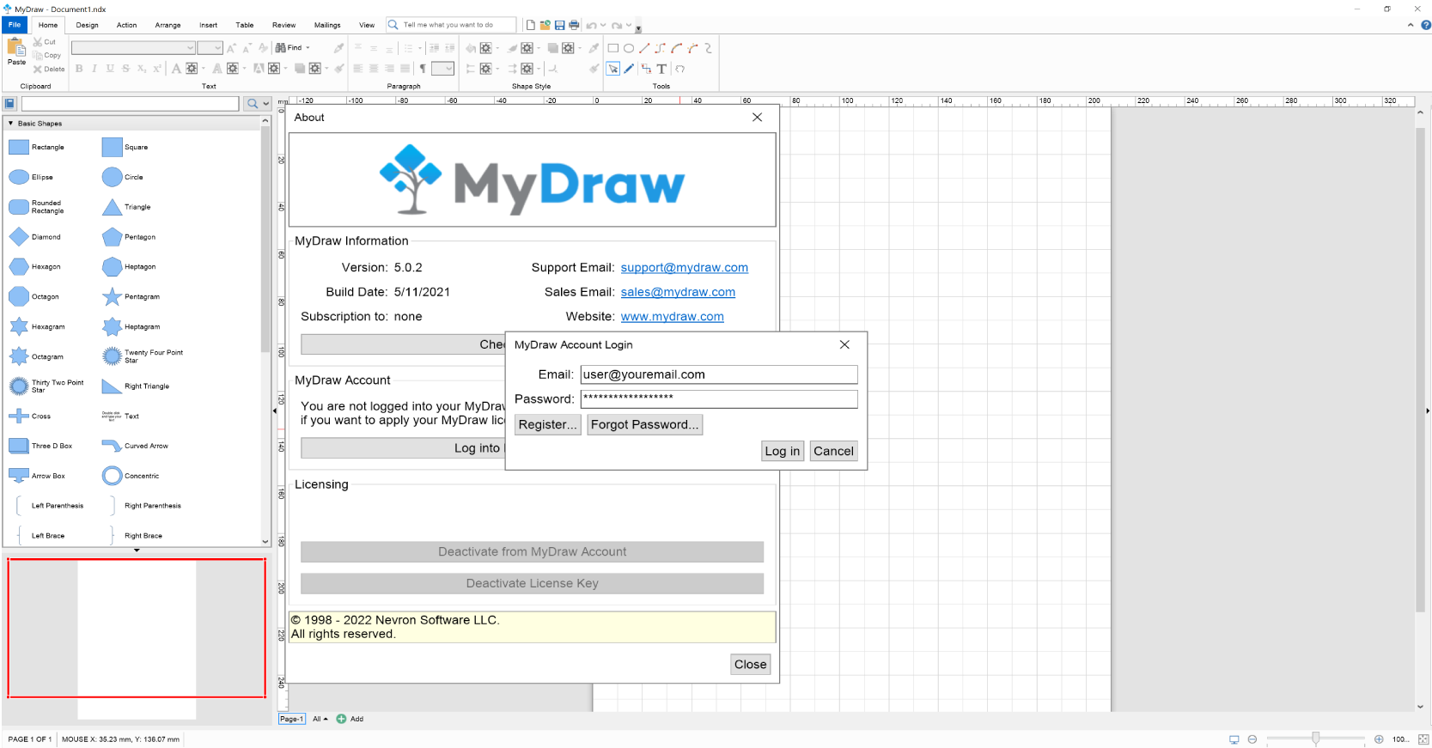This screenshot has height=748, width=1432.
Task: Open the font size combo box
Action: click(210, 48)
